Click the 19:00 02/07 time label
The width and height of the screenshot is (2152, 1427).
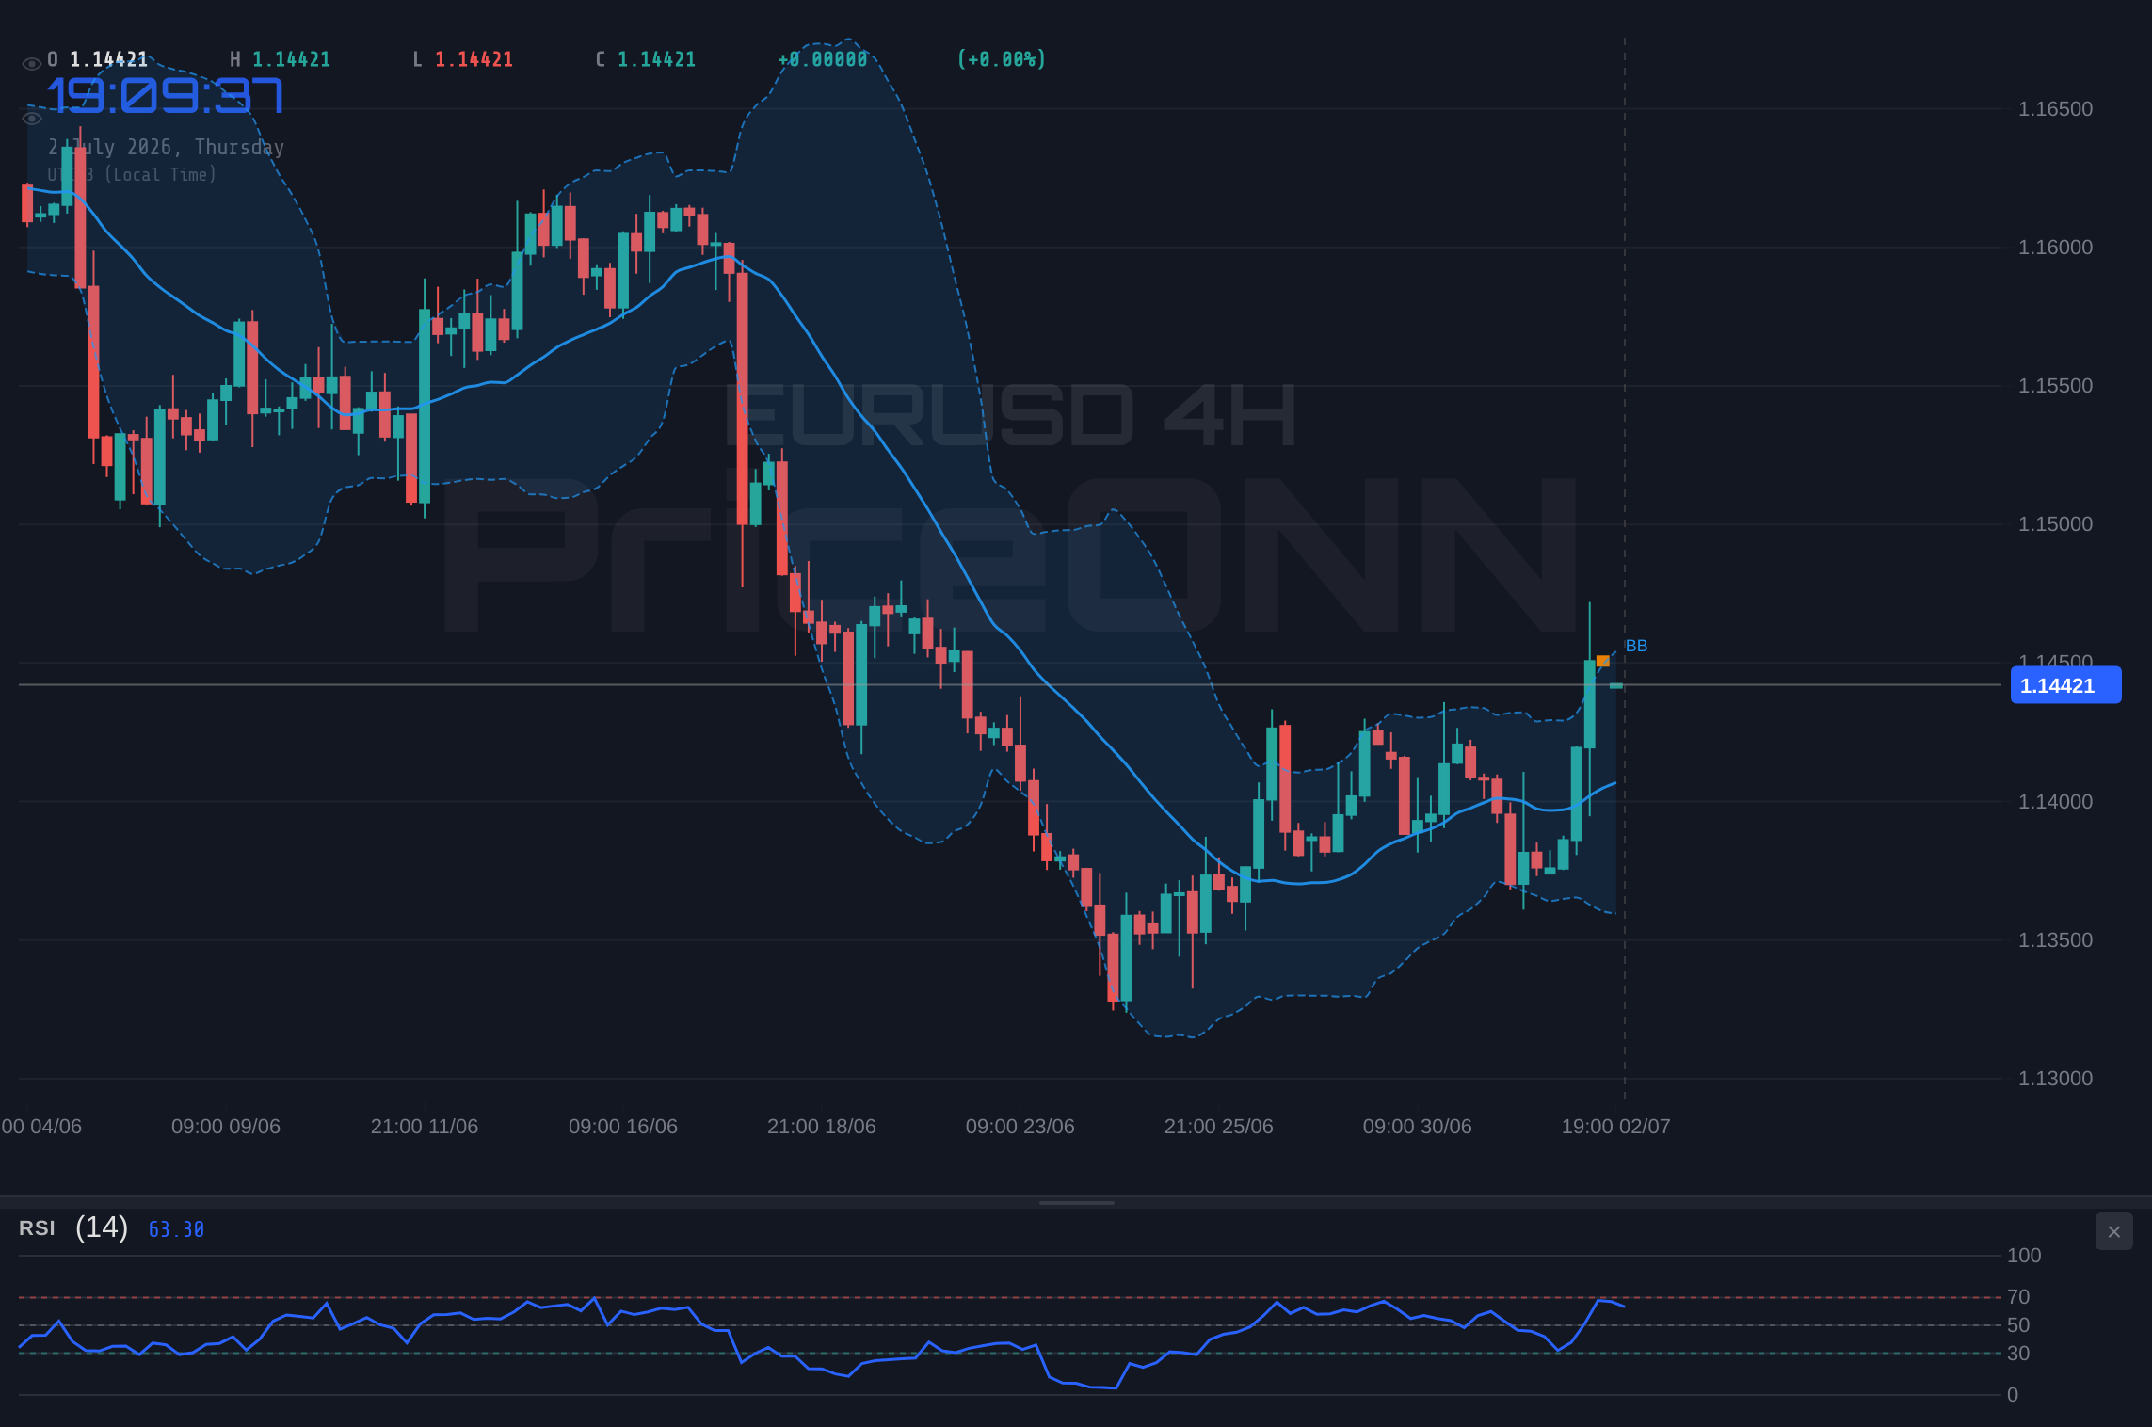[1616, 1127]
